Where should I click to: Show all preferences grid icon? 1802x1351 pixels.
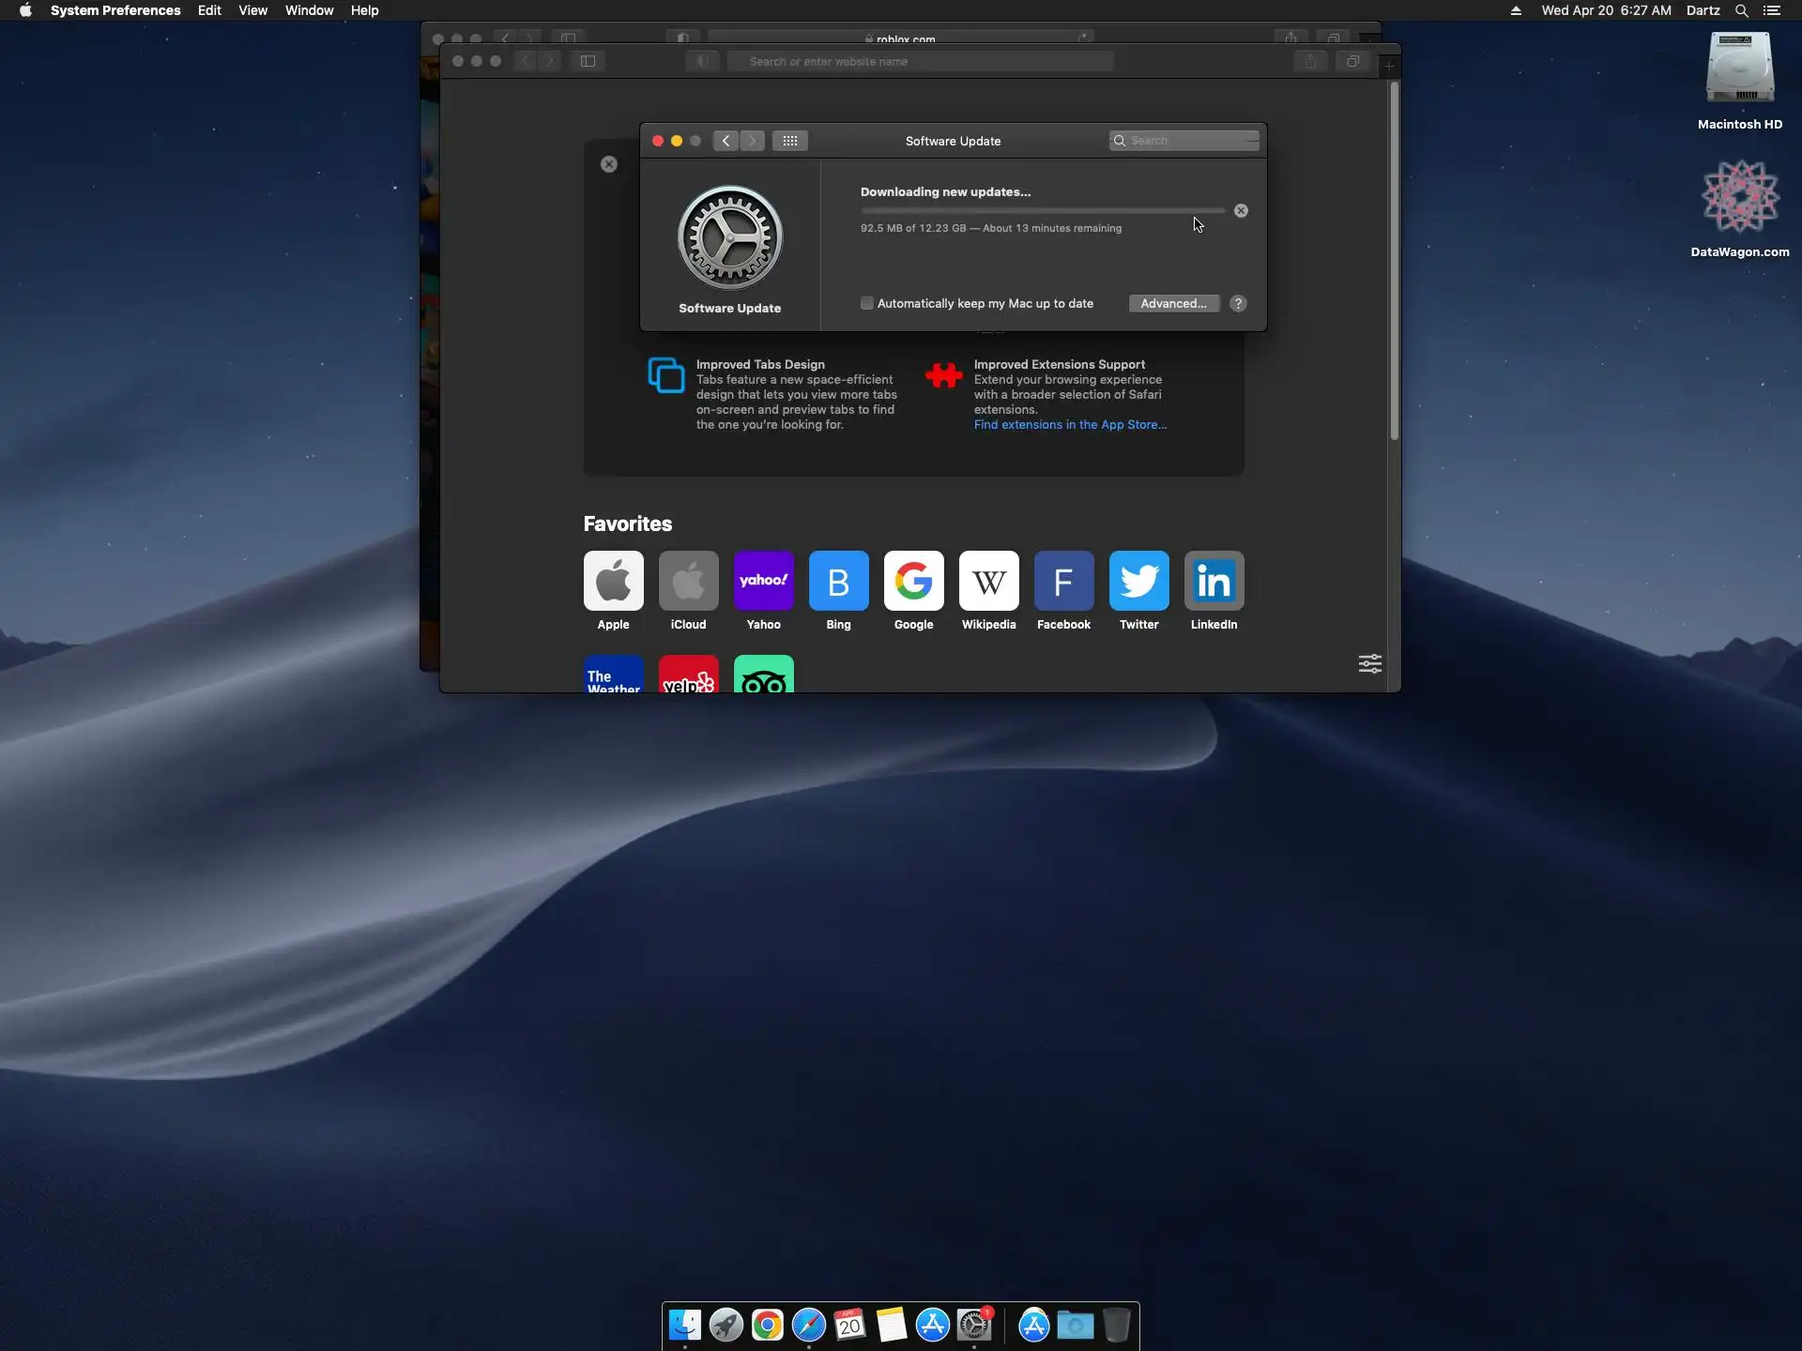point(789,141)
